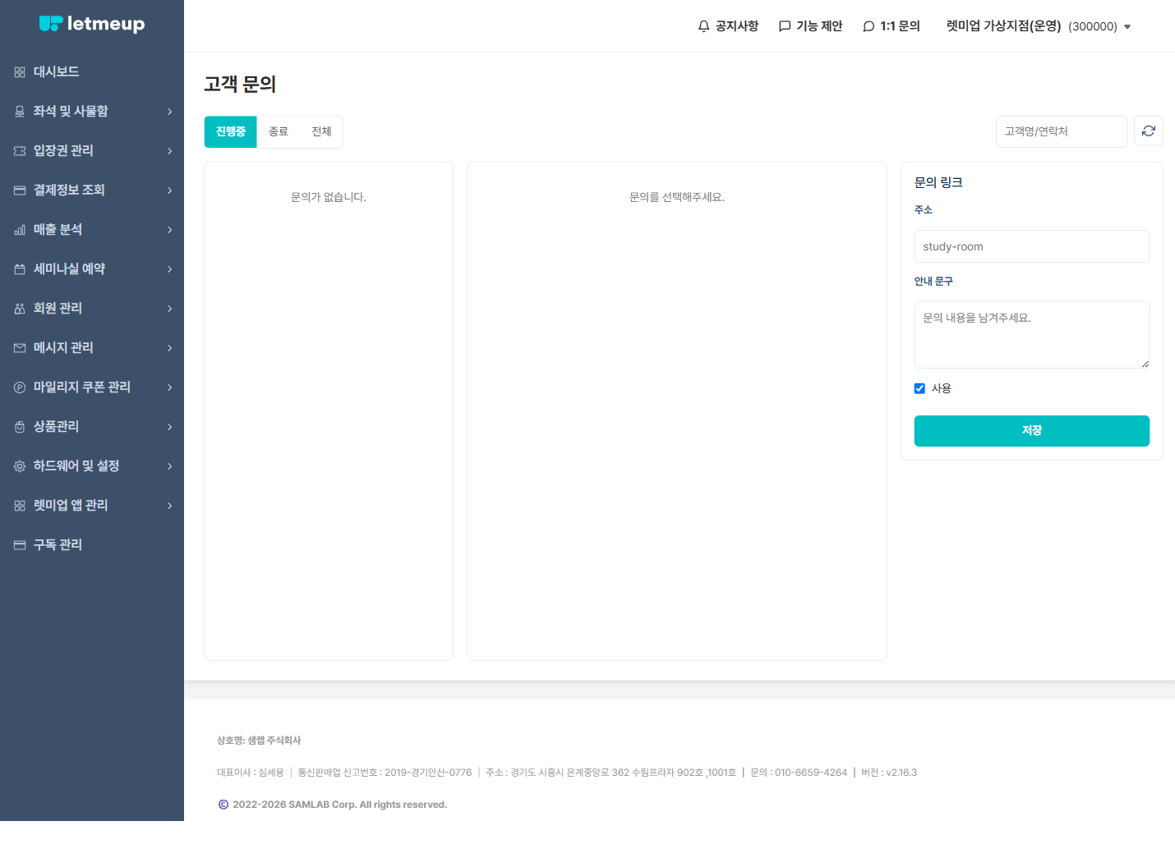Open the 1:1 문의 link
Viewport: 1175px width, 844px height.
(x=892, y=26)
